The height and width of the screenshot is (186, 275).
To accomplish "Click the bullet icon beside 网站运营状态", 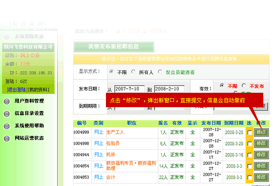I will pyautogui.click(x=7, y=138).
